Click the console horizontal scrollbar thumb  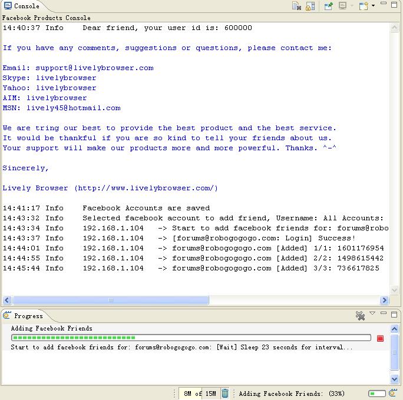[111, 300]
